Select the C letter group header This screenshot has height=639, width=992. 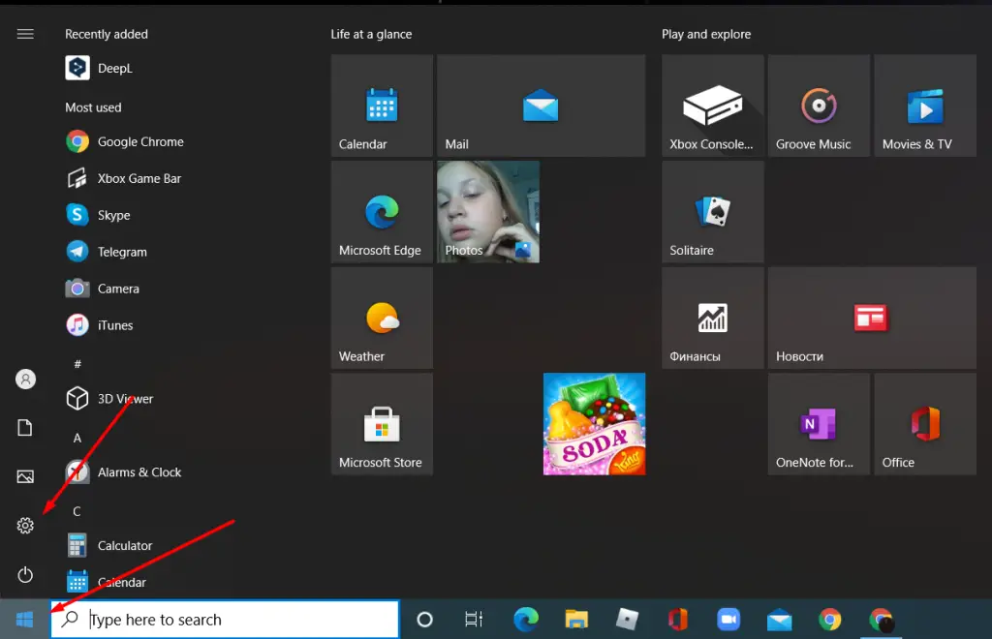pyautogui.click(x=77, y=511)
